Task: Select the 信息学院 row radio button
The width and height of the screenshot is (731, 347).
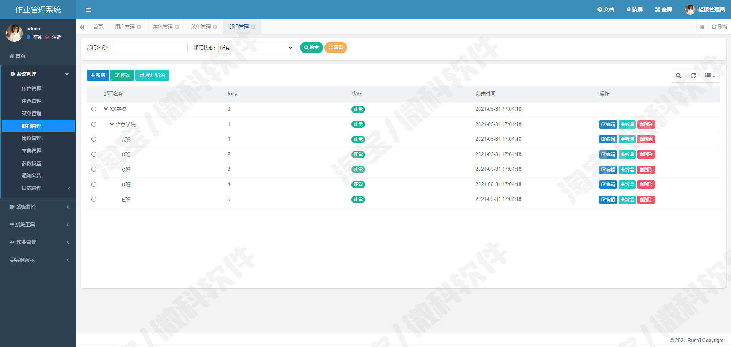Action: point(94,124)
